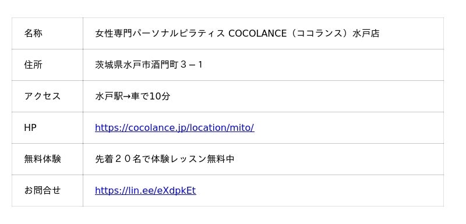Click the 先着２０名で体験レッスン無料中 text

(x=165, y=159)
